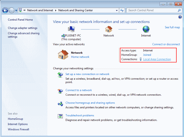Click the See full map link
The height and width of the screenshot is (137, 184).
[172, 27]
